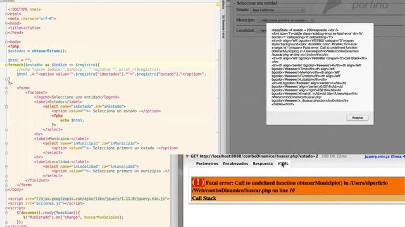Image resolution: width=405 pixels, height=227 pixels.
Task: Click the meta charset utf-8 line
Action: click(x=32, y=18)
